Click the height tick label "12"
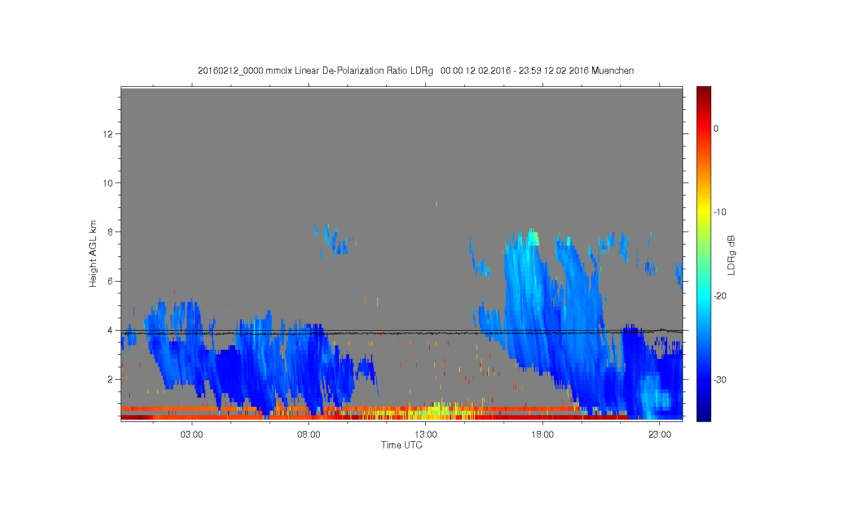This screenshot has width=846, height=507. 109,134
